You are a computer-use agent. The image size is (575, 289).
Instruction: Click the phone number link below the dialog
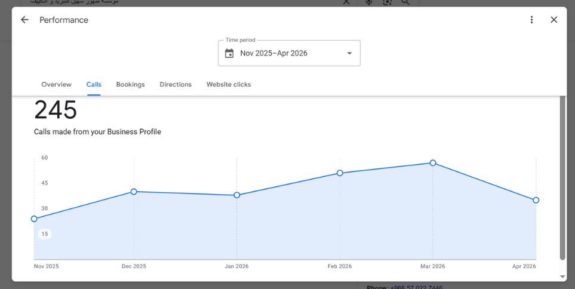(416, 287)
